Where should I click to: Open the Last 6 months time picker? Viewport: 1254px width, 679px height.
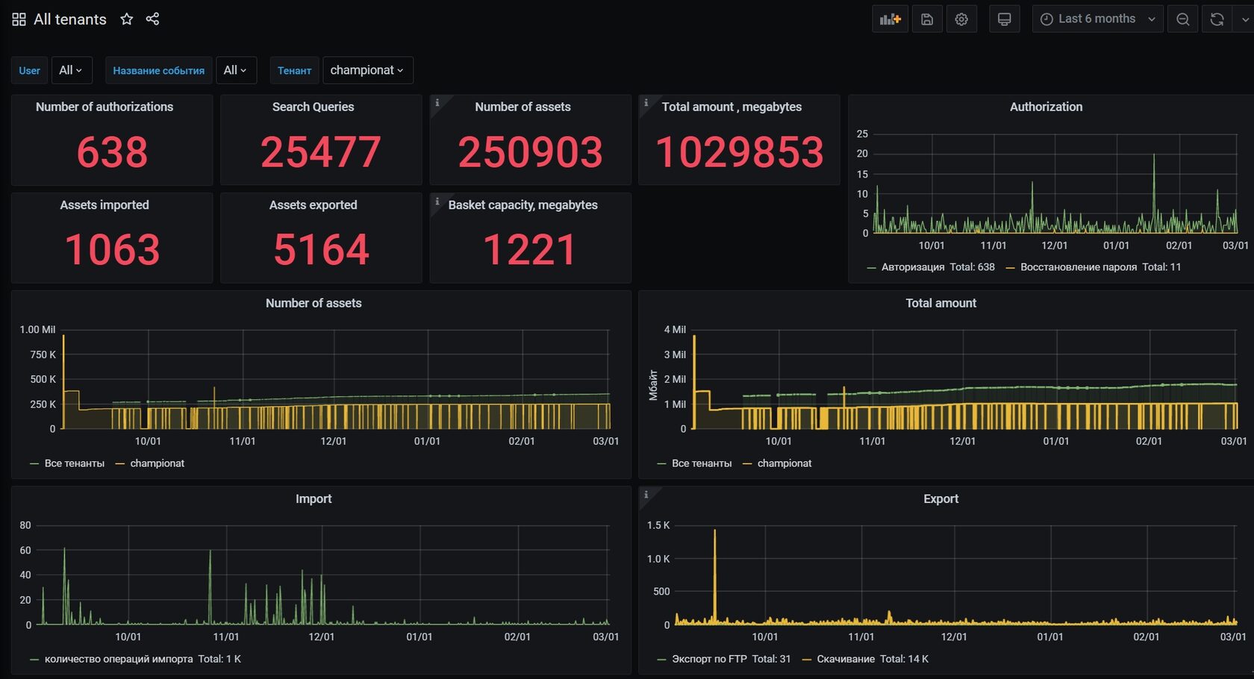click(1097, 19)
